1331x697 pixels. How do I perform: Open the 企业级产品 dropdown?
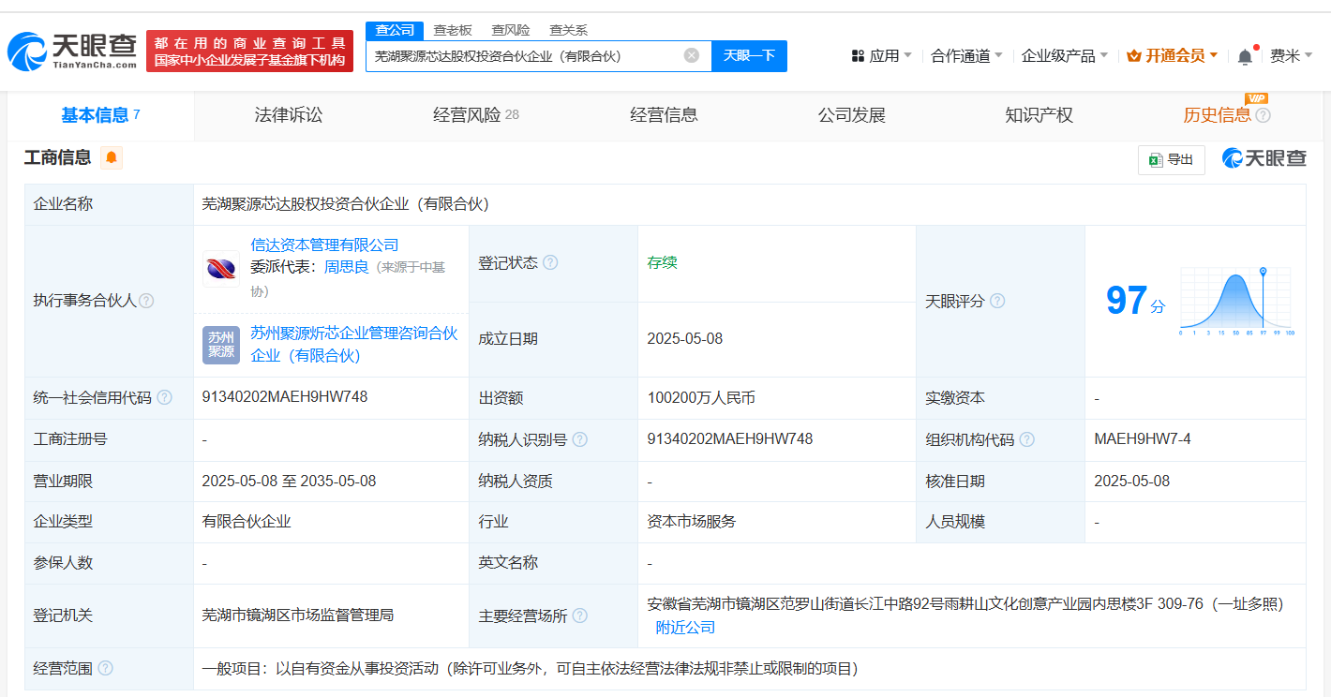(x=1064, y=56)
